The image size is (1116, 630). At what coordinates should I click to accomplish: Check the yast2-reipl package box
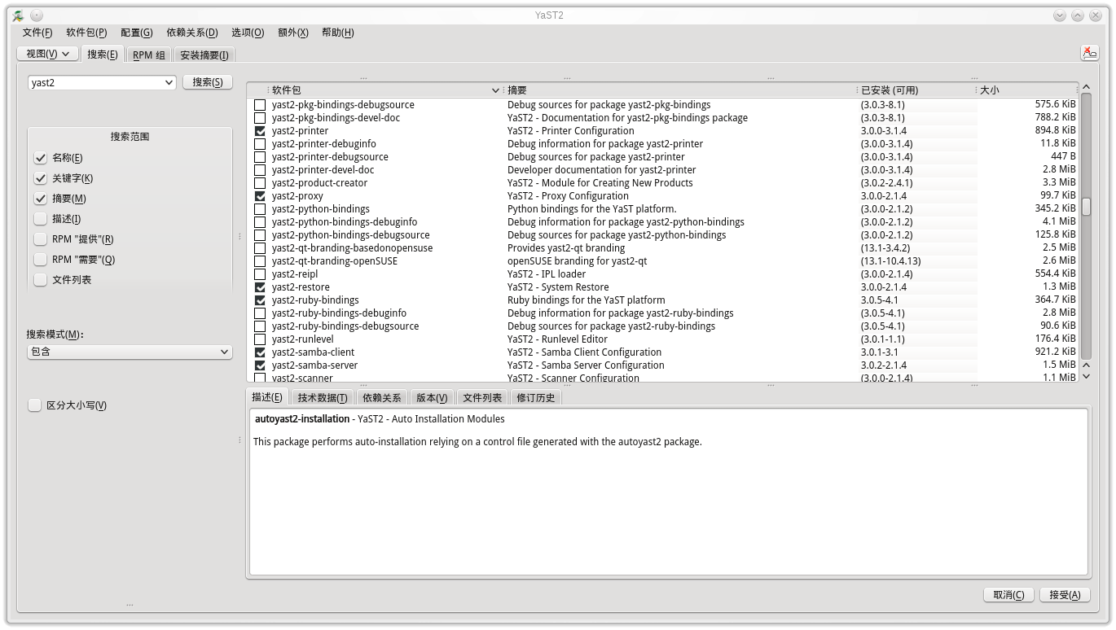(x=260, y=274)
